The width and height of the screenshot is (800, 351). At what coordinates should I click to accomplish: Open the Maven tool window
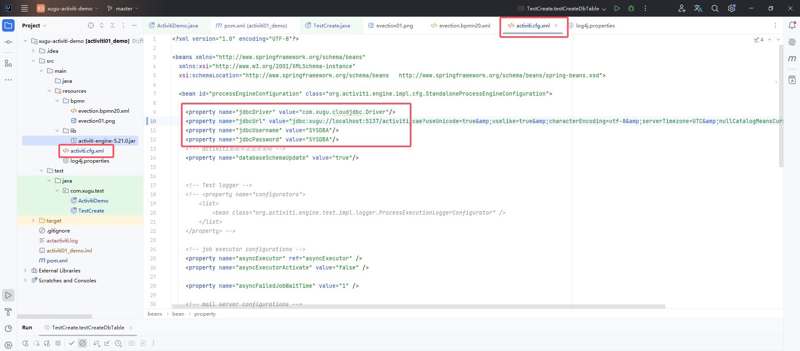pos(792,59)
